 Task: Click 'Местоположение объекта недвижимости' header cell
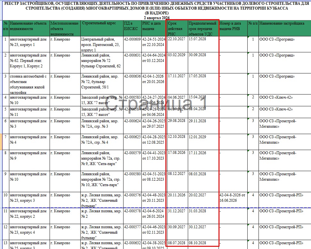[65, 28]
